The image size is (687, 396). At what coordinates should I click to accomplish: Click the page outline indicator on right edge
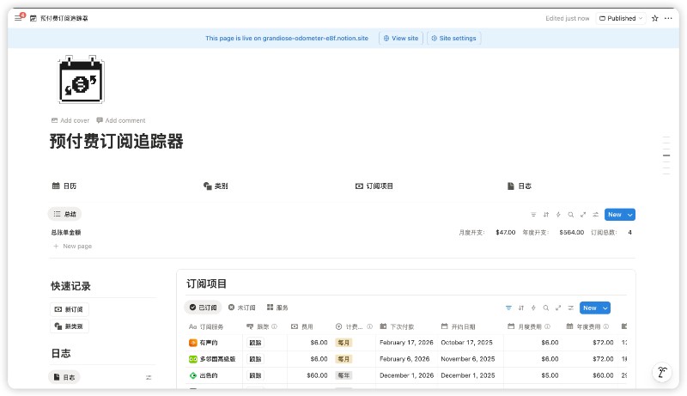[666, 155]
